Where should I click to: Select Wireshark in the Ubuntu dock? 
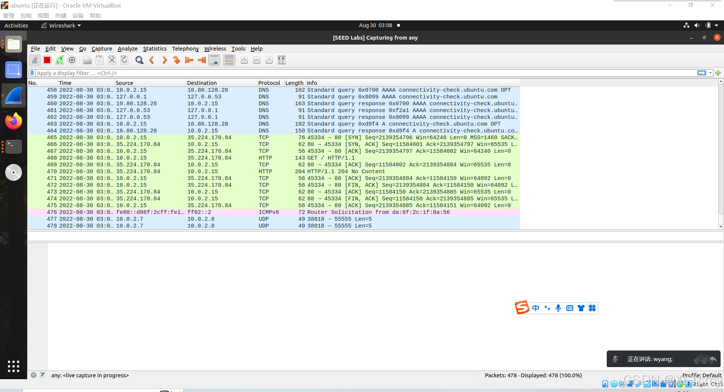[13, 95]
